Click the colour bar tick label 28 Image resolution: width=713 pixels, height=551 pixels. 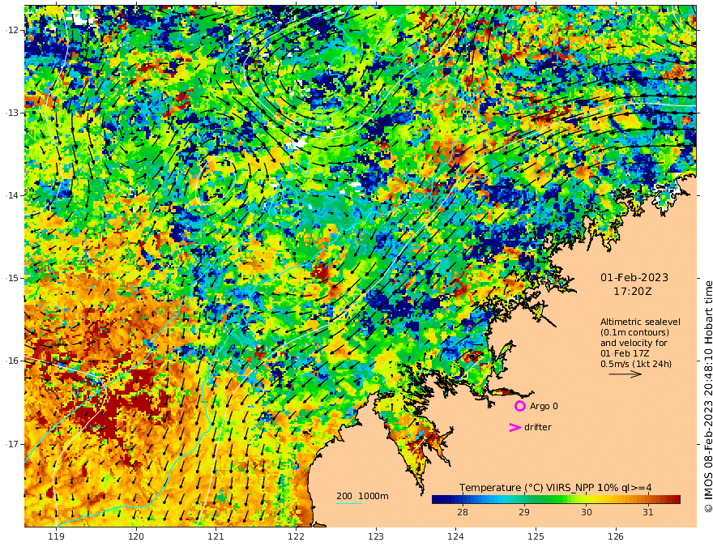click(463, 512)
